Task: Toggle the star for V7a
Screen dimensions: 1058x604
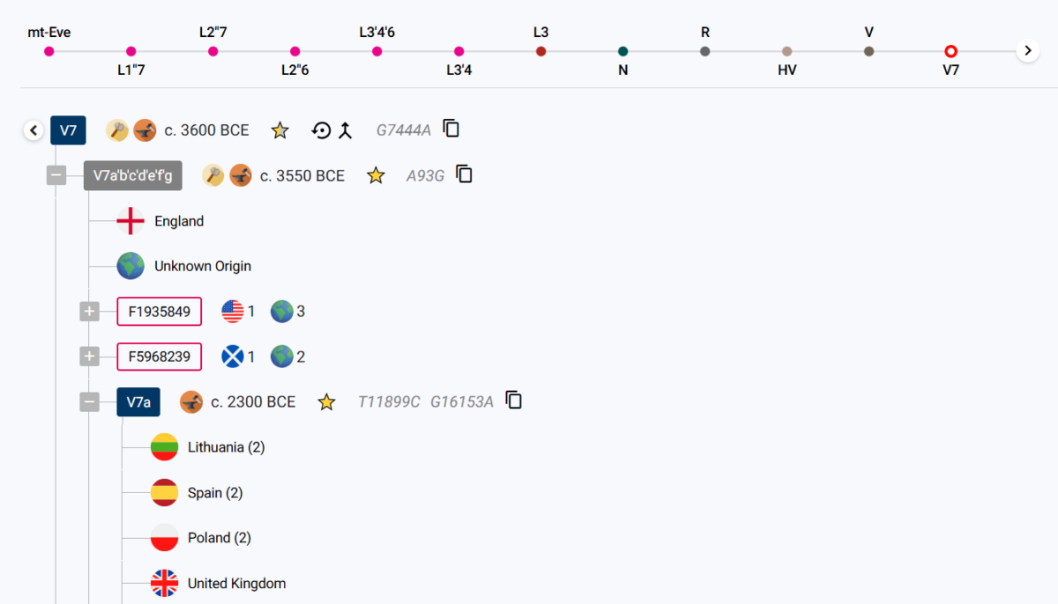Action: point(326,402)
